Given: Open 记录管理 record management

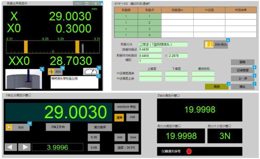Looking at the screenshot, I should pos(242,70).
